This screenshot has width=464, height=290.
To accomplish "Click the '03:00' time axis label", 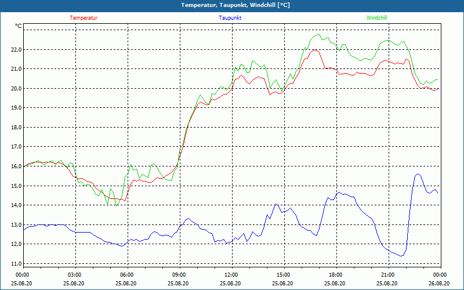I will (74, 274).
